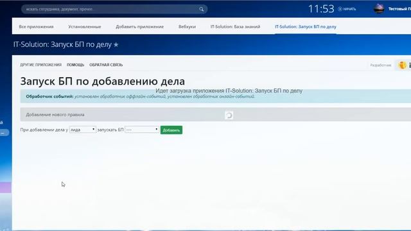The width and height of the screenshot is (411, 231).
Task: Open Добавить приложение tab
Action: (x=140, y=27)
